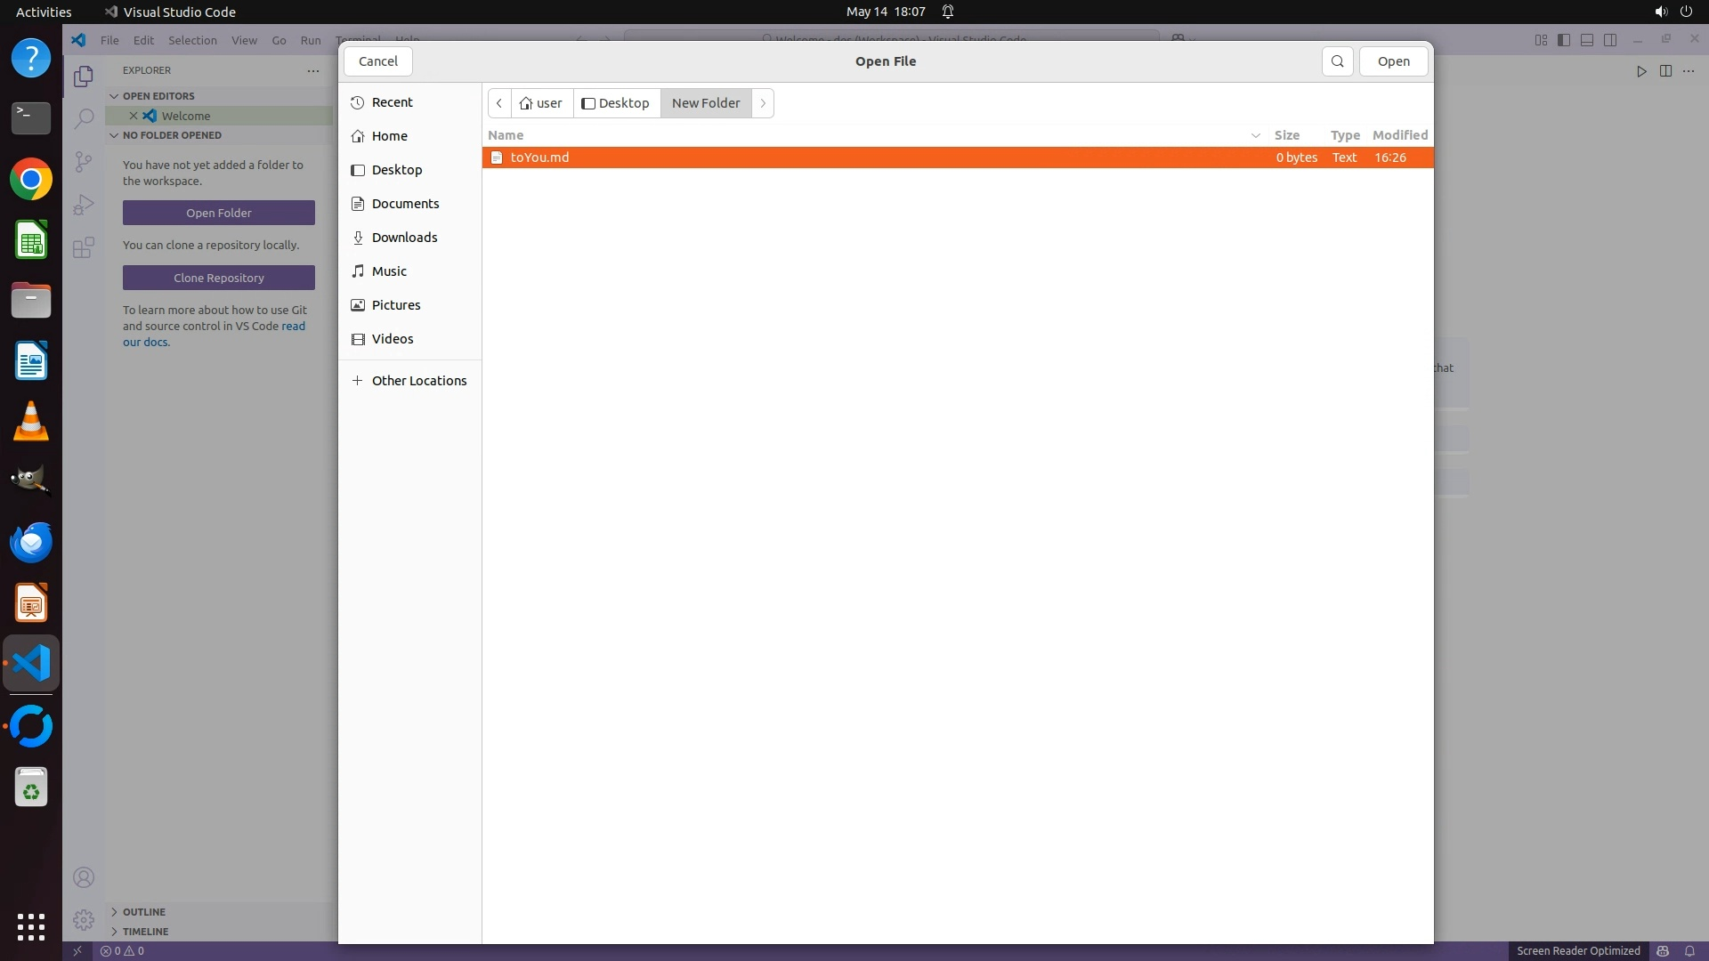The image size is (1709, 961).
Task: Sort files by the Modified column header
Action: tap(1399, 135)
